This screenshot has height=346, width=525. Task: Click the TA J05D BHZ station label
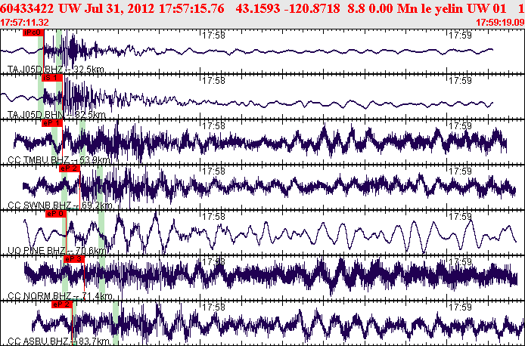(55, 70)
